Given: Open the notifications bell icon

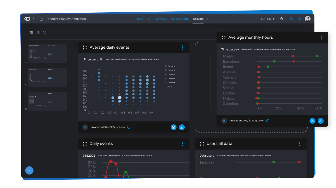Looking at the screenshot, I should click(x=291, y=18).
